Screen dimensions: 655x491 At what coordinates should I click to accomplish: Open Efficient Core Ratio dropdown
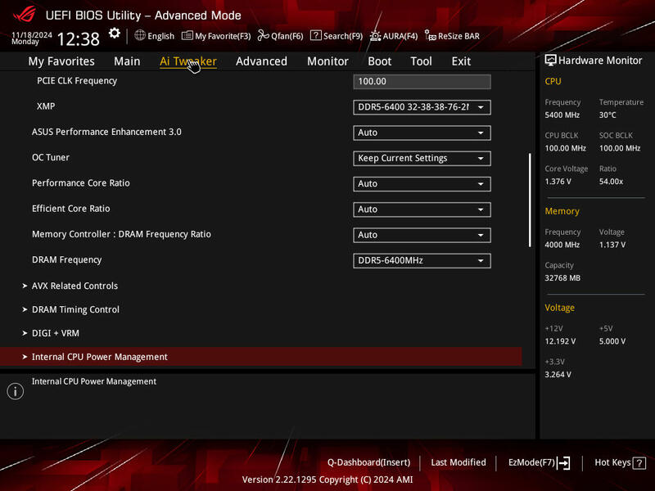[x=422, y=209]
